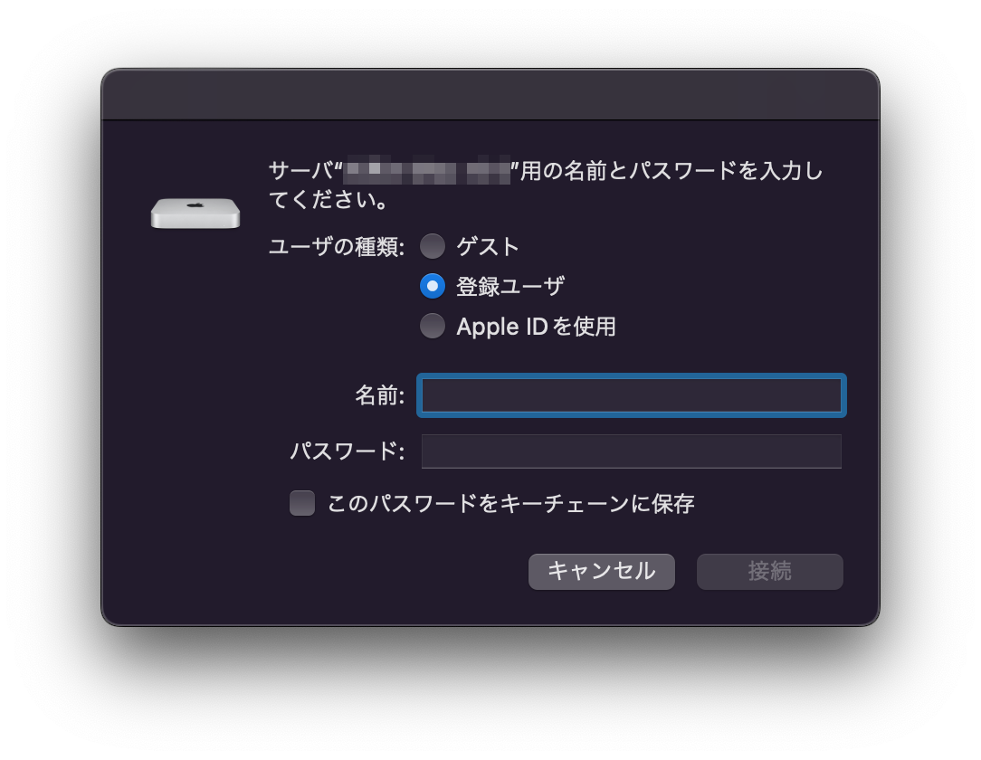Enable the keychain save checkbox
The width and height of the screenshot is (981, 760).
(x=302, y=503)
